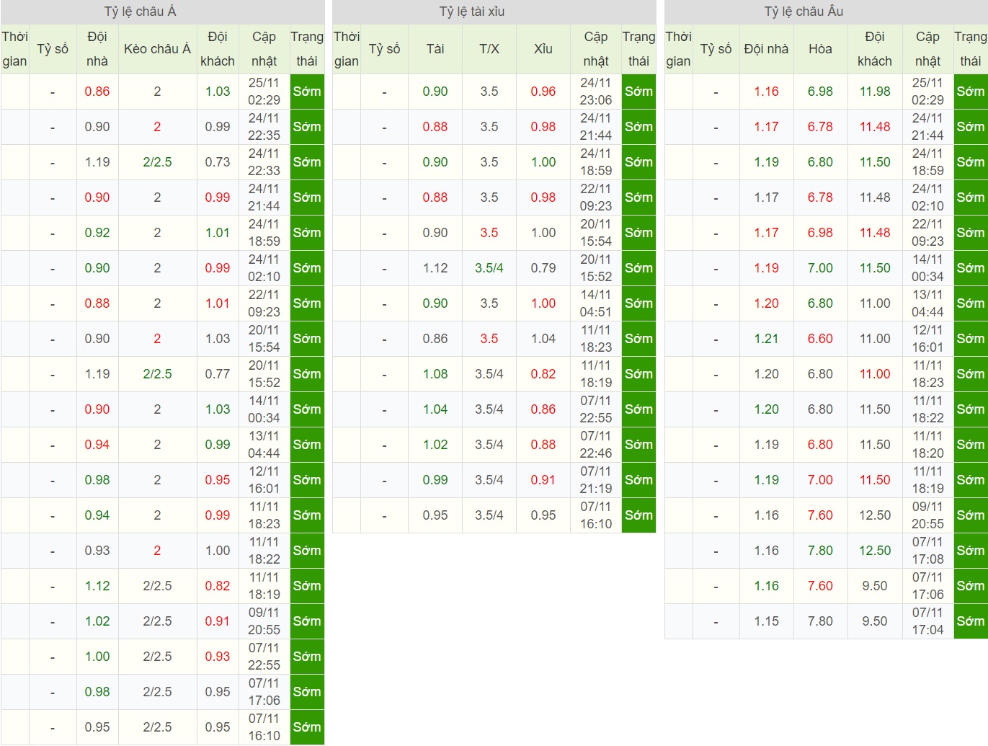Click Xỉu odds 0.91 in tài xỉu table
The width and height of the screenshot is (988, 746).
[x=543, y=480]
